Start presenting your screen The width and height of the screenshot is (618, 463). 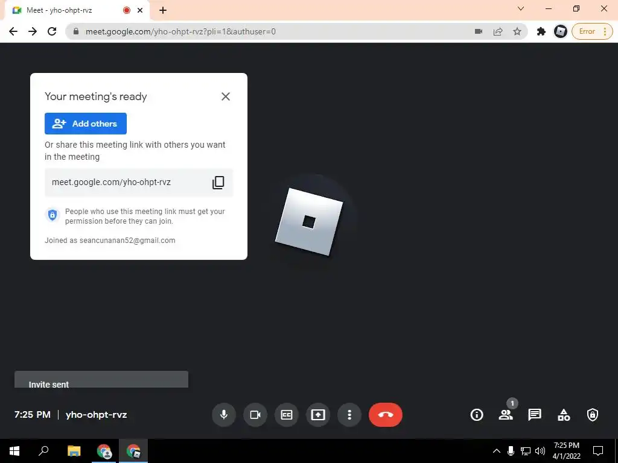pyautogui.click(x=317, y=415)
